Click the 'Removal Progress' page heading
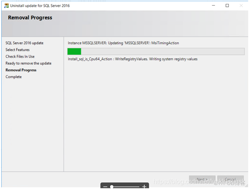The width and height of the screenshot is (249, 189). pyautogui.click(x=30, y=17)
